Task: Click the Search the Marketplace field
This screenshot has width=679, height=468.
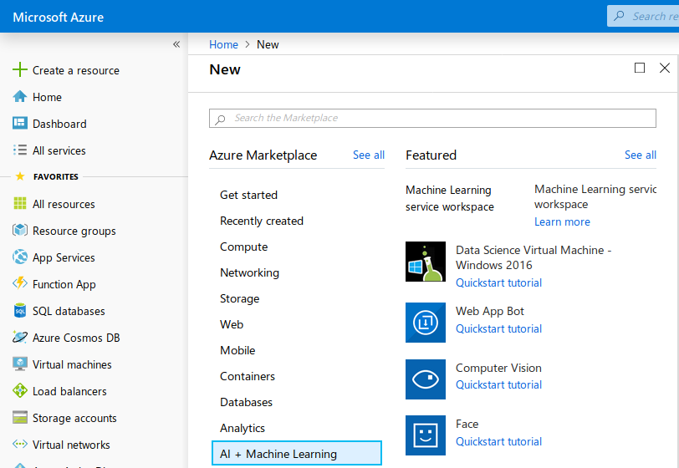Action: [432, 118]
